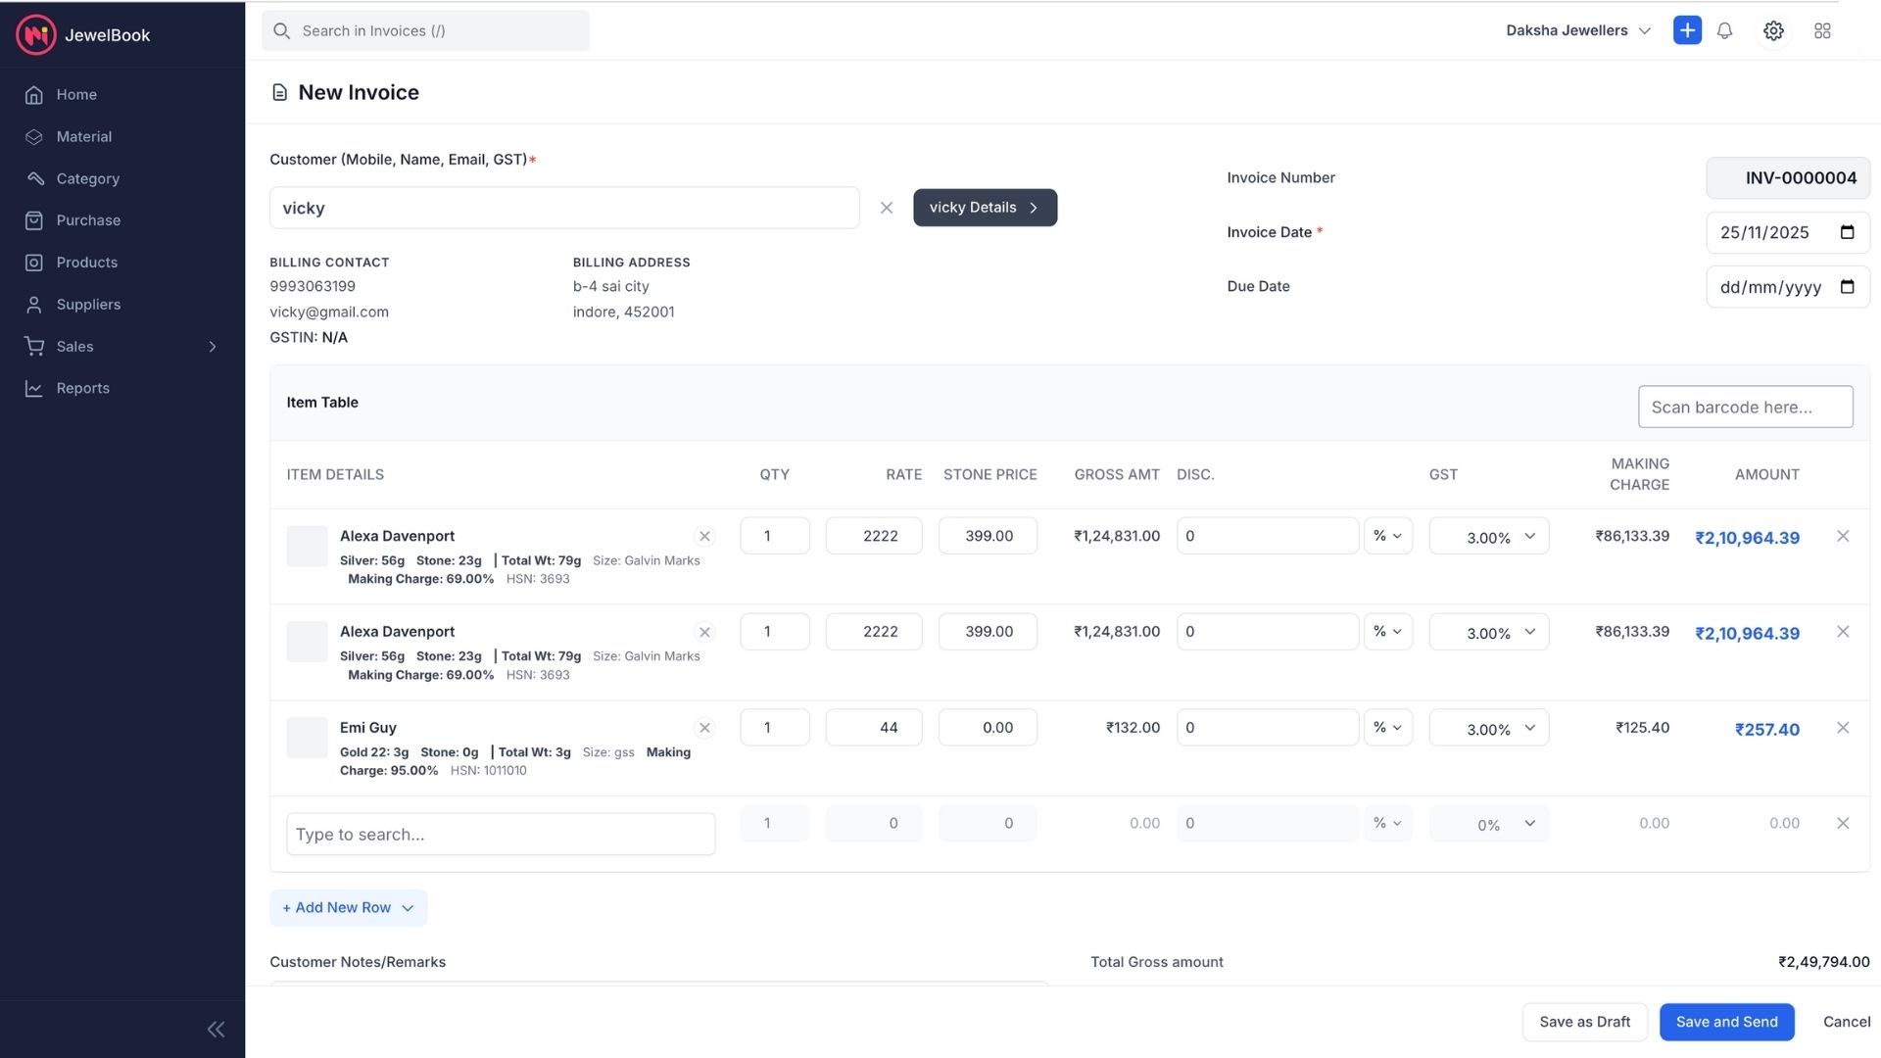Open the settings gear
This screenshot has width=1881, height=1058.
[x=1773, y=30]
